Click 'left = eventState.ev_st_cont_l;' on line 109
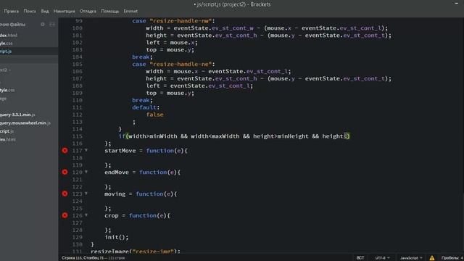 (x=199, y=86)
